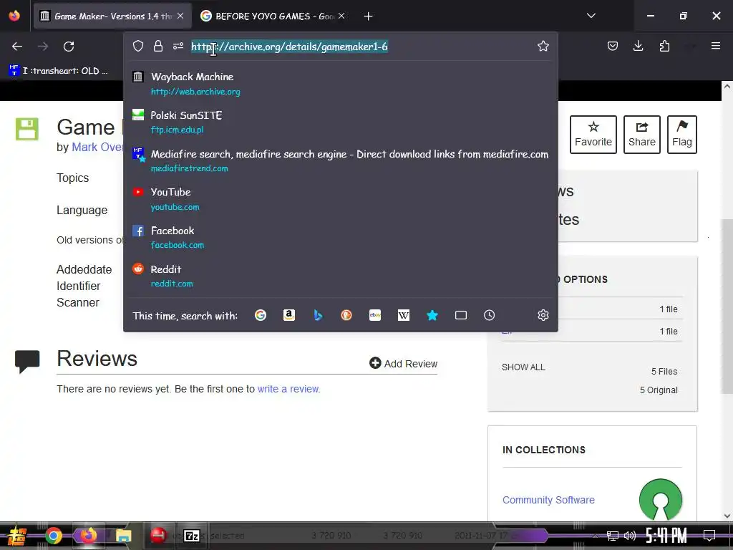Select '5 Original' files text
Viewport: 733px width, 550px height.
(659, 390)
